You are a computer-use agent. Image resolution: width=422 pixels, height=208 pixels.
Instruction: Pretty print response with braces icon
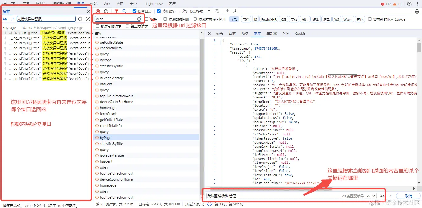pos(209,204)
